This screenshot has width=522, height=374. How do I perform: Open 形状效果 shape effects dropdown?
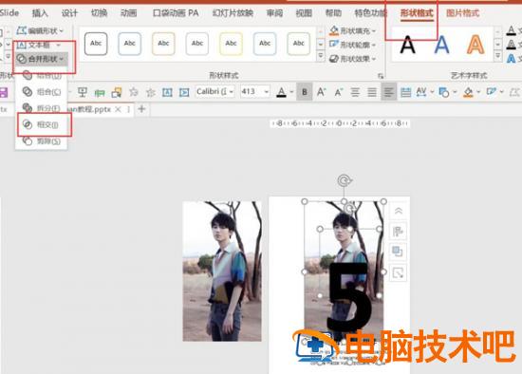(352, 59)
